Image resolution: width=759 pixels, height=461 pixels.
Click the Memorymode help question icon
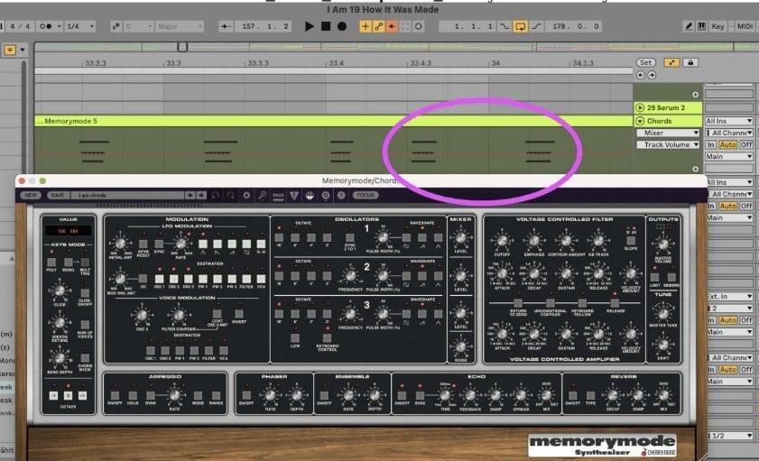341,195
